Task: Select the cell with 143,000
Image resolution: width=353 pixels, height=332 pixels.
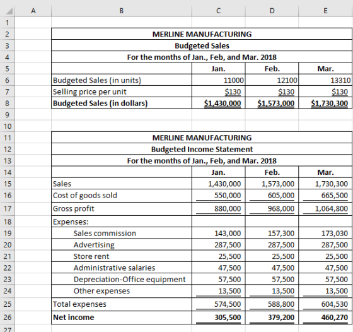Action: coord(218,233)
